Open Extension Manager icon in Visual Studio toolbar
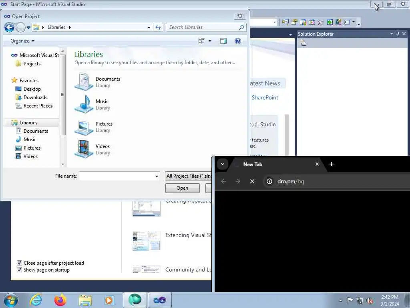 [338, 22]
